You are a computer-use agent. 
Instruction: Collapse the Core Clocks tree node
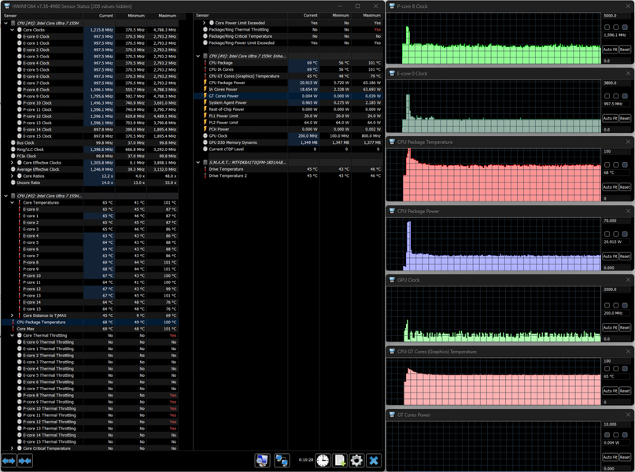[12, 30]
